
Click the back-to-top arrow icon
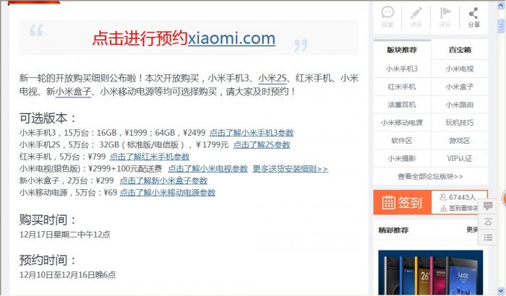point(488,222)
